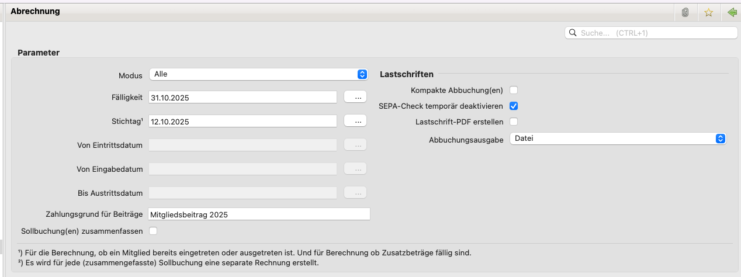Click the Von Eingabedatum field
Image resolution: width=741 pixels, height=277 pixels.
pyautogui.click(x=243, y=169)
